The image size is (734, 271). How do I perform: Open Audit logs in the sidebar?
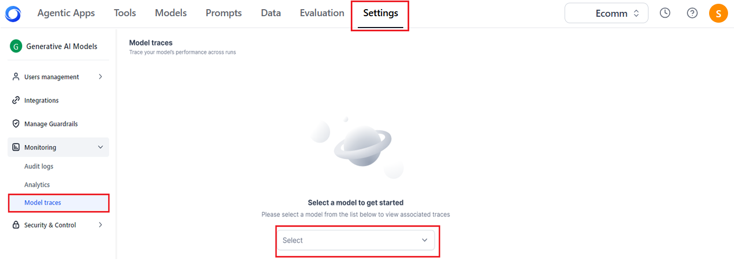pos(39,166)
